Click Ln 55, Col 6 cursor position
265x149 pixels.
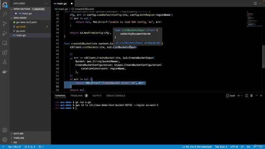pyautogui.click(x=197, y=147)
